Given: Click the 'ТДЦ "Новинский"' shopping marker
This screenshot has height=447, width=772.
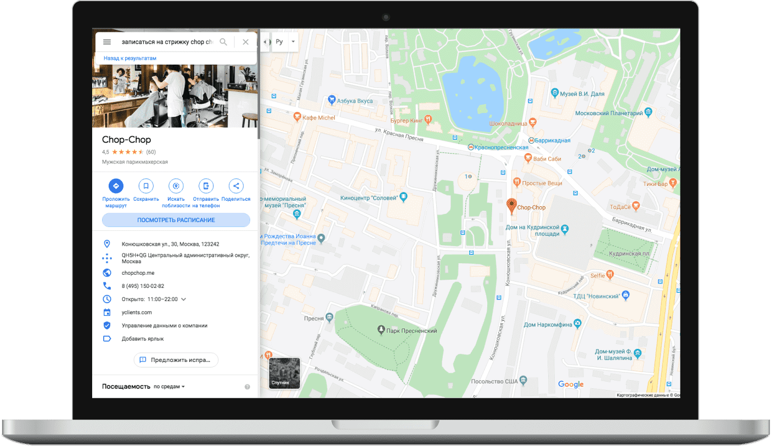Looking at the screenshot, I should coord(624,296).
